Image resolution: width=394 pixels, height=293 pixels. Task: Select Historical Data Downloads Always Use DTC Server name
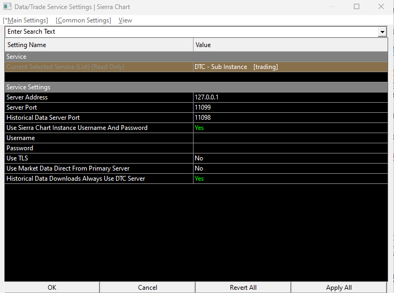pyautogui.click(x=99, y=179)
